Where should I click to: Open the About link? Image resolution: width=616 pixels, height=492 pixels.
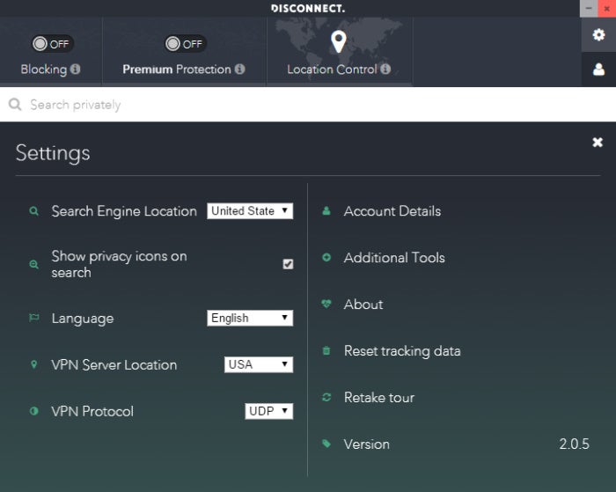tap(363, 305)
